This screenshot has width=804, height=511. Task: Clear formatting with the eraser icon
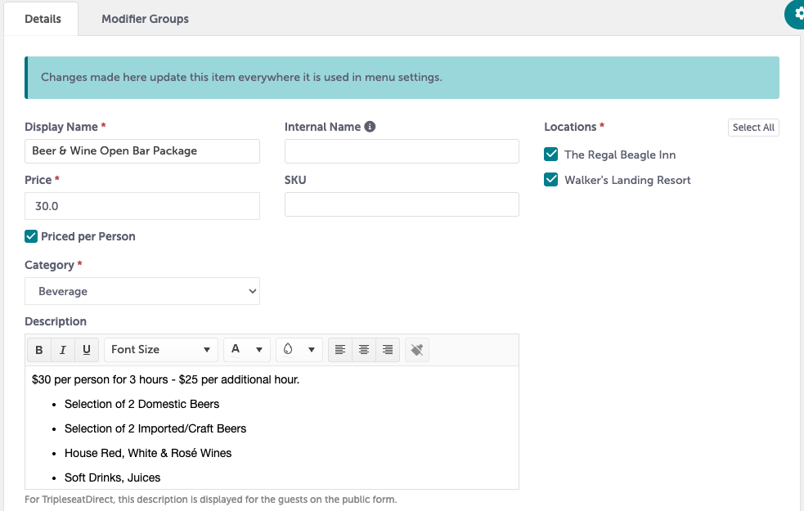pyautogui.click(x=417, y=350)
